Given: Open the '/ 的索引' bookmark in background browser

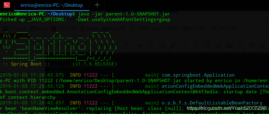Looking at the screenshot, I should 140,29.
